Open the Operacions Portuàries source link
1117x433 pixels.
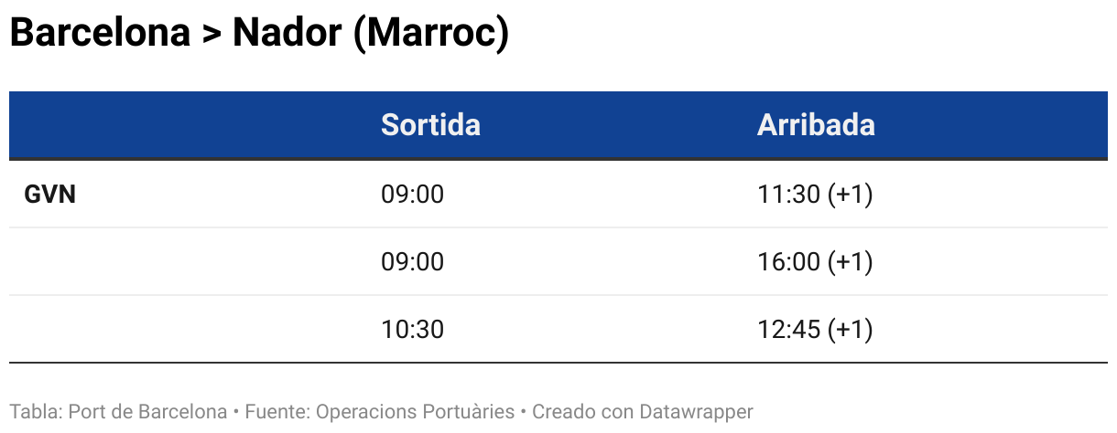pos(415,412)
